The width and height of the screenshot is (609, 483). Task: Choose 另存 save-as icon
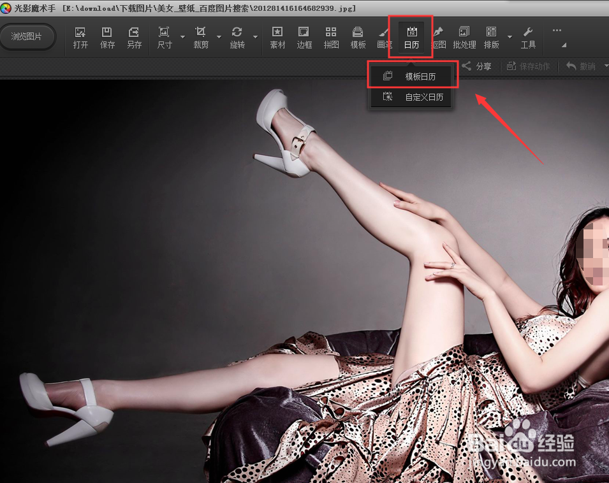[x=134, y=38]
